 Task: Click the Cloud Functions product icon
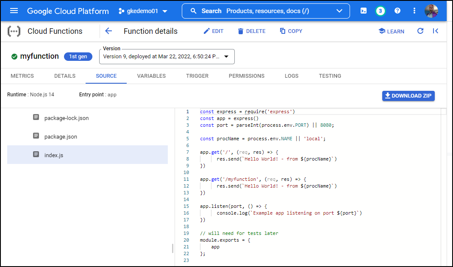14,31
